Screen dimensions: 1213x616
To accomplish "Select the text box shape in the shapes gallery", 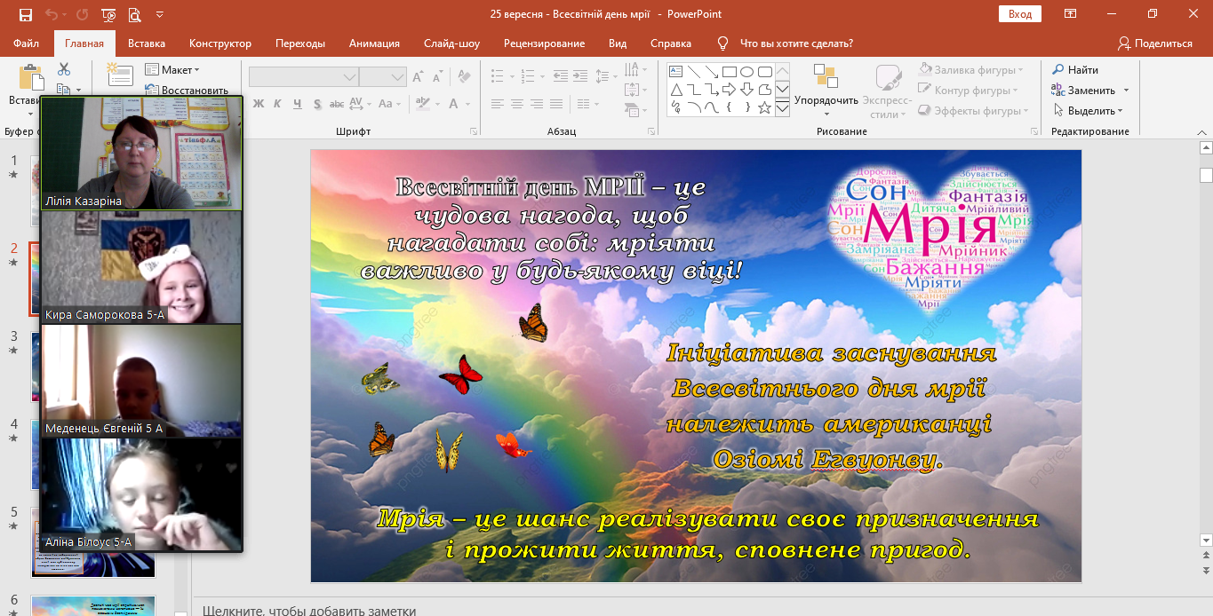I will [675, 71].
